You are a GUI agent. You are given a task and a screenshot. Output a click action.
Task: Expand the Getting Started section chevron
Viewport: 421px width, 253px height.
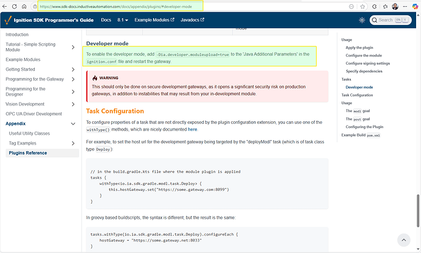click(73, 69)
